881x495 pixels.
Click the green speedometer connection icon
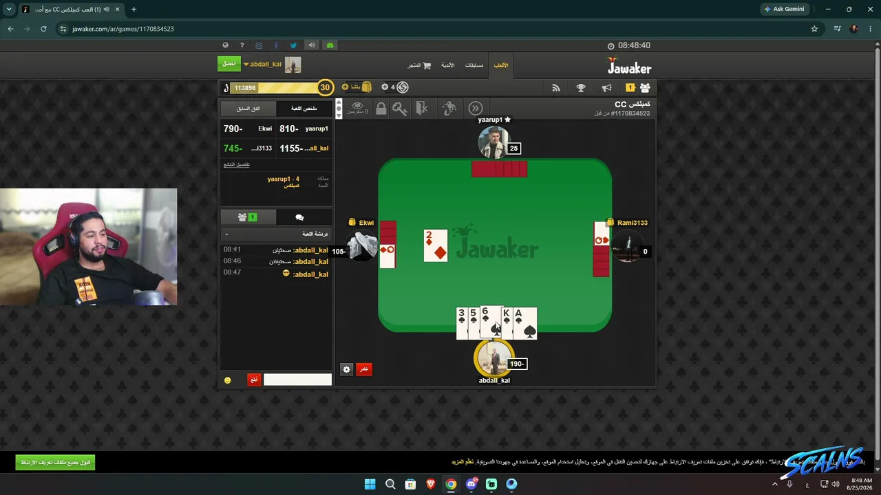(330, 45)
